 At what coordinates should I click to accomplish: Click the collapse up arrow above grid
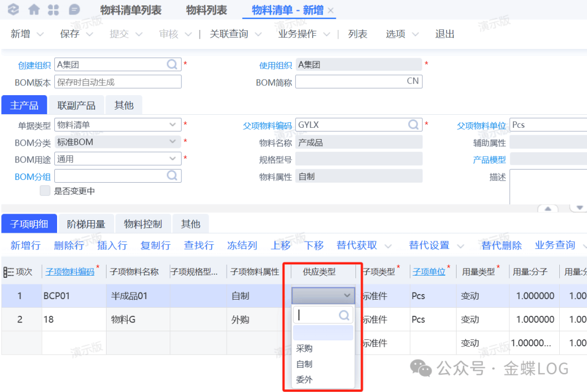tap(548, 209)
